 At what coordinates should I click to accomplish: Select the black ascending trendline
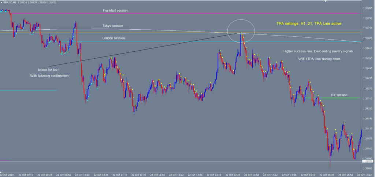click(146, 49)
